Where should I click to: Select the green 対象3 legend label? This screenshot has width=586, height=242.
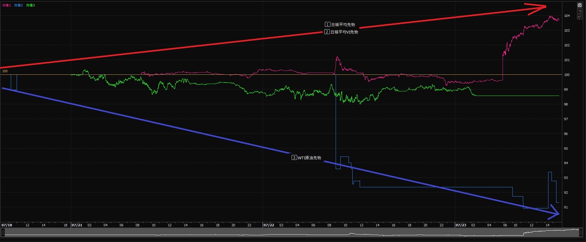tap(30, 5)
